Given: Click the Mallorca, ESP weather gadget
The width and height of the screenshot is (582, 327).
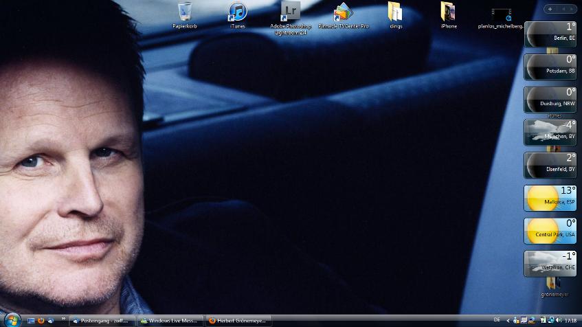Looking at the screenshot, I should coord(550,198).
